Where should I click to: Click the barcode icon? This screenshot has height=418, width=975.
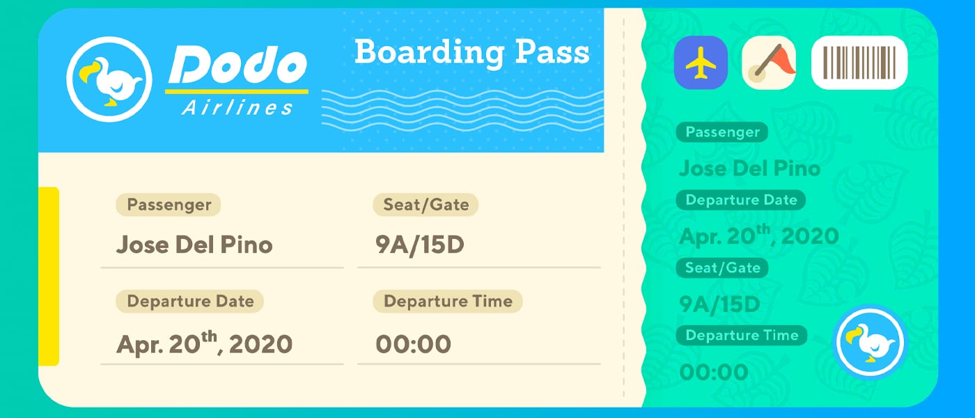pyautogui.click(x=859, y=63)
